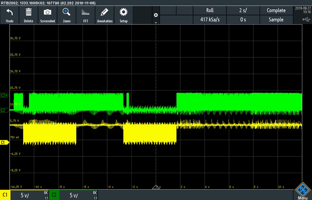The image size is (312, 200).
Task: Select the green C2 channel label
Action: [x=54, y=195]
